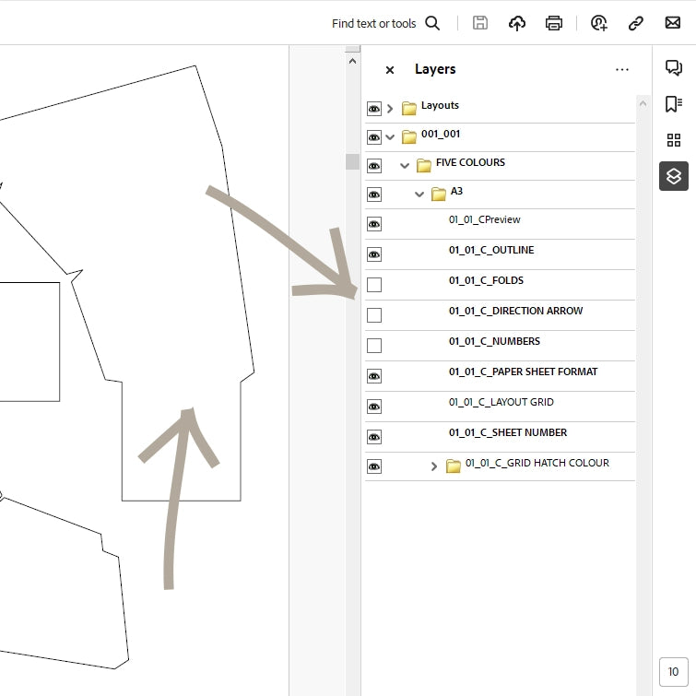Viewport: 696px width, 696px height.
Task: Enable visibility of 01_01_C_DIRECTION ARROW layer
Action: pyautogui.click(x=374, y=315)
